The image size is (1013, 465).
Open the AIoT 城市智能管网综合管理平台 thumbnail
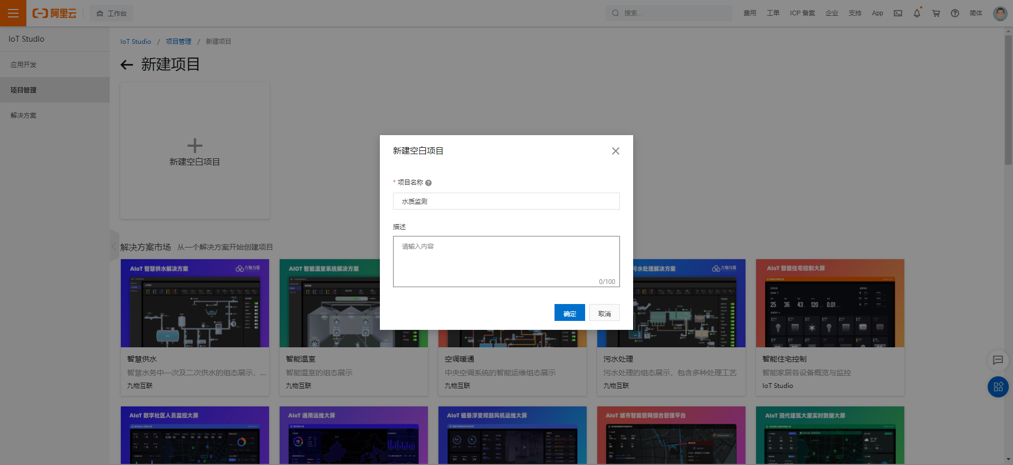tap(671, 435)
